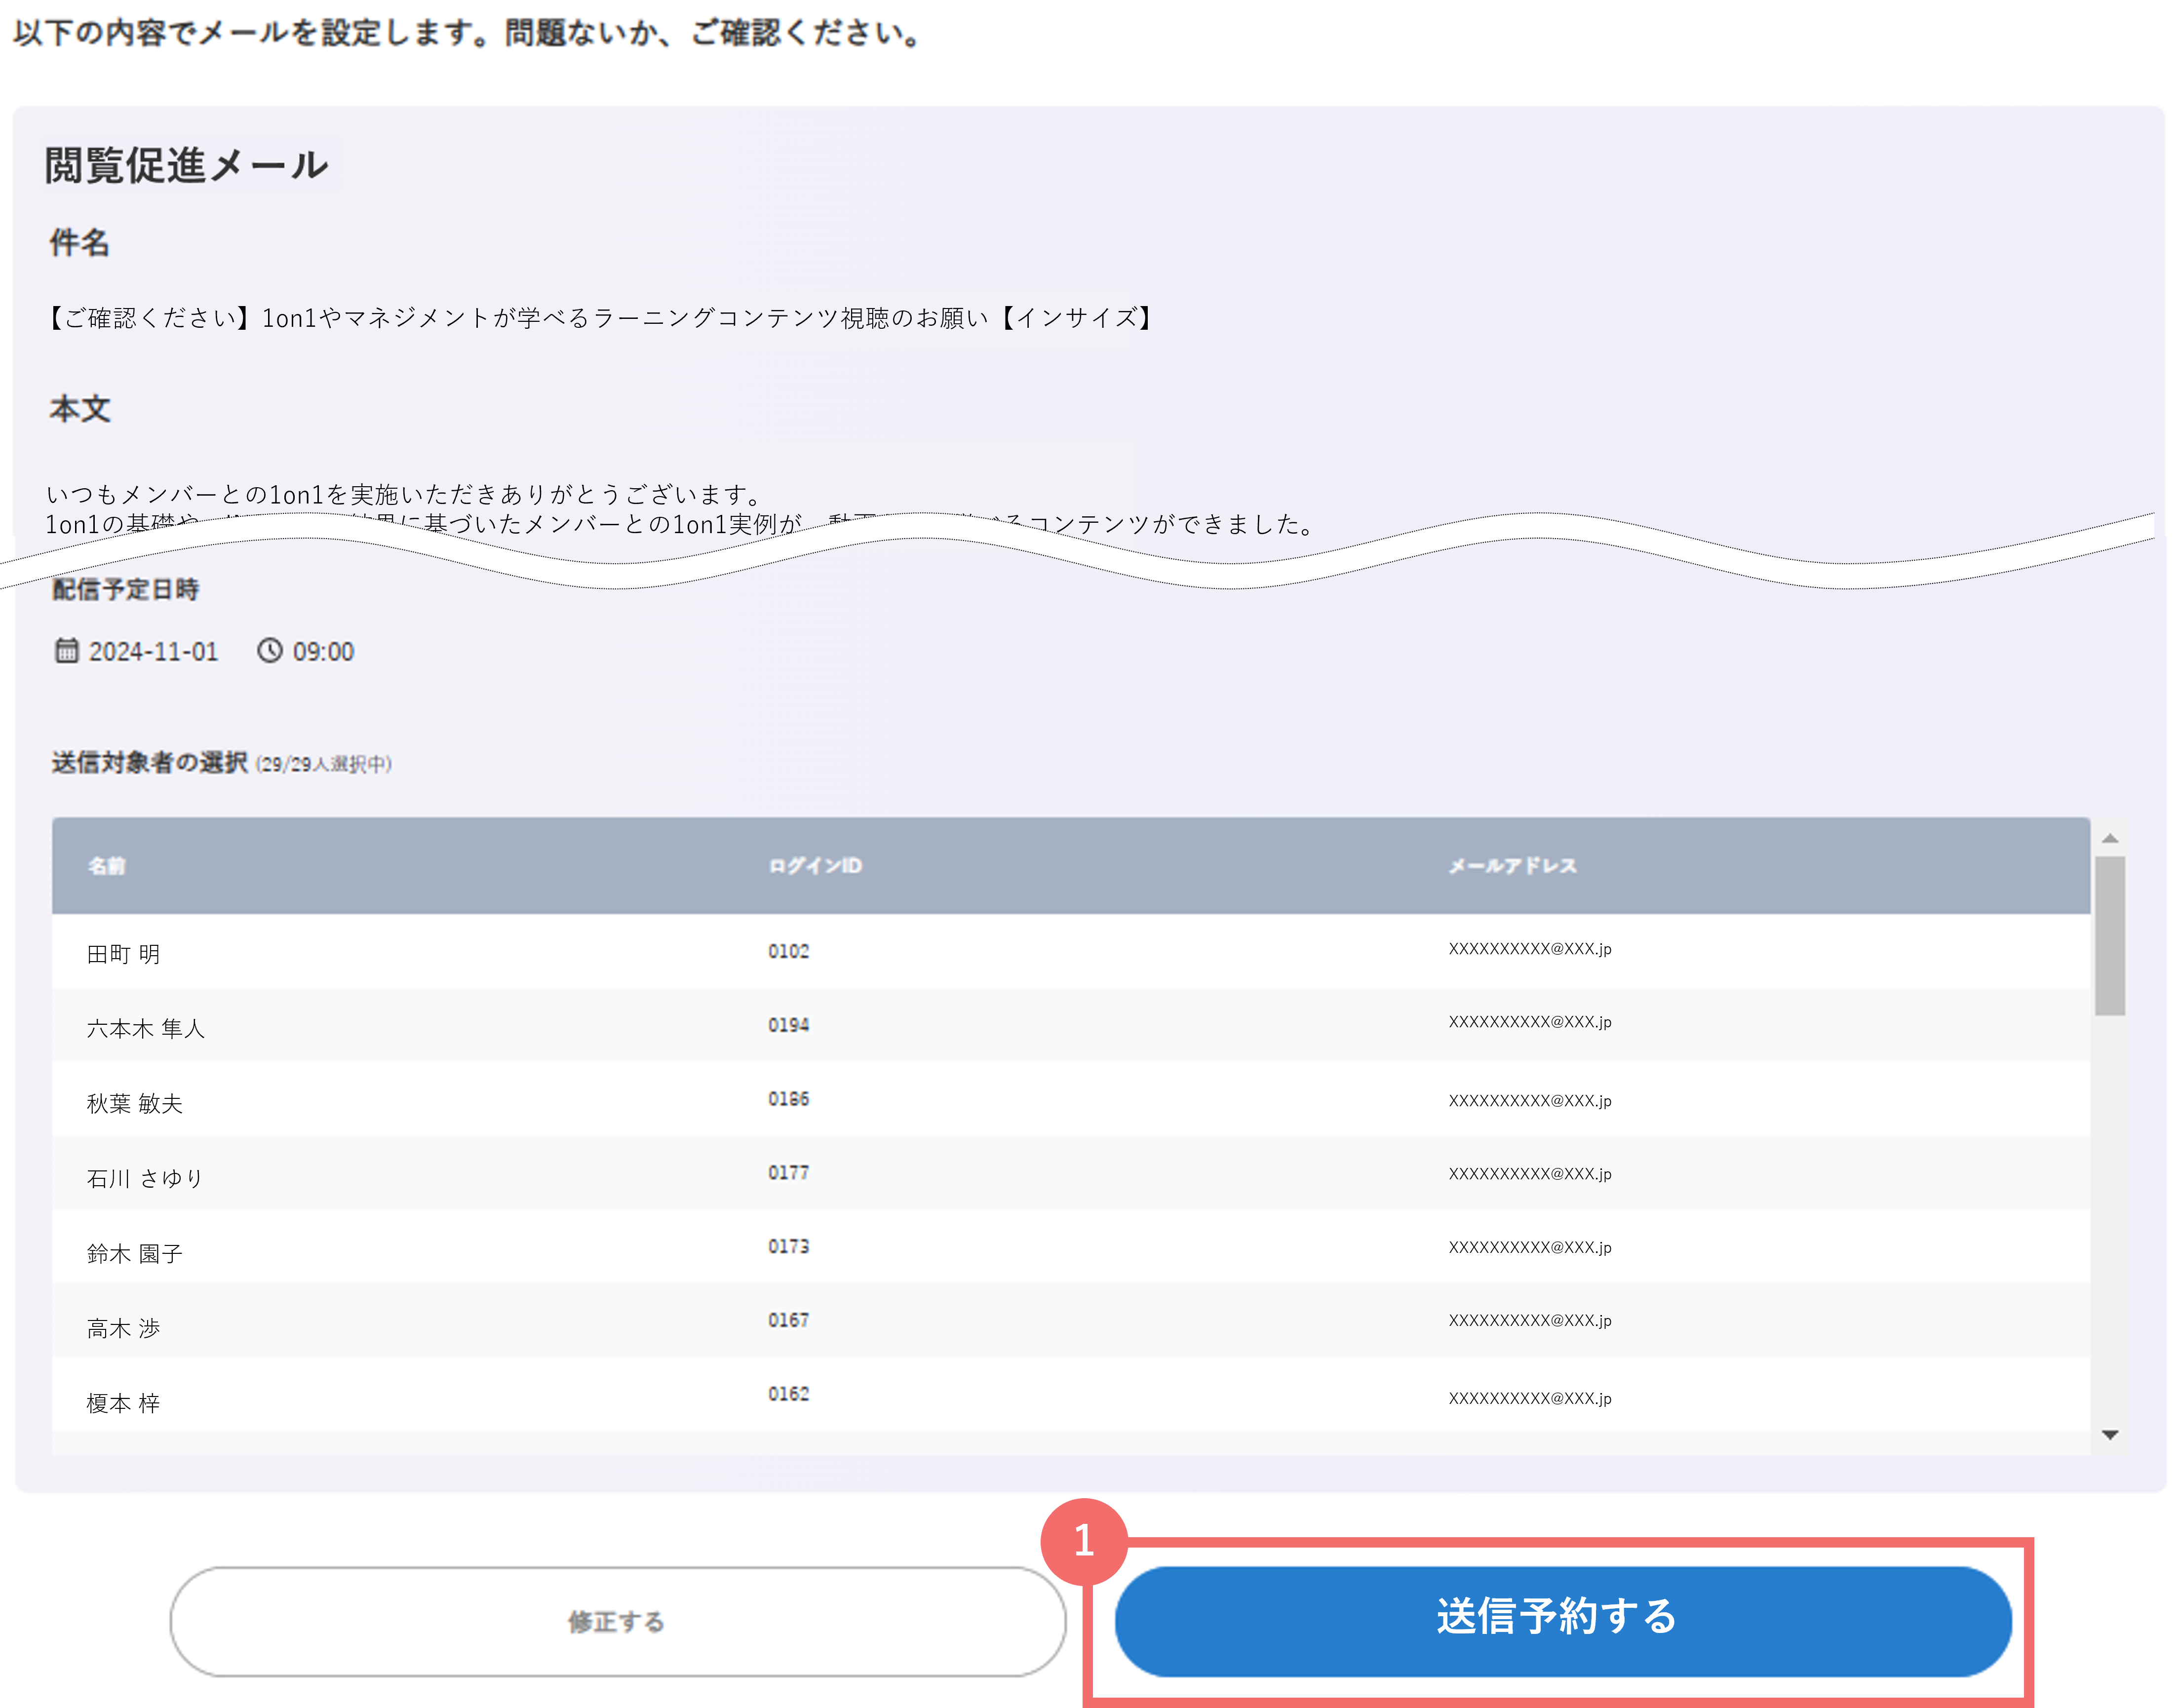Select the row for 秋葉 敏夫
The image size is (2179, 1708).
[x=1071, y=1099]
